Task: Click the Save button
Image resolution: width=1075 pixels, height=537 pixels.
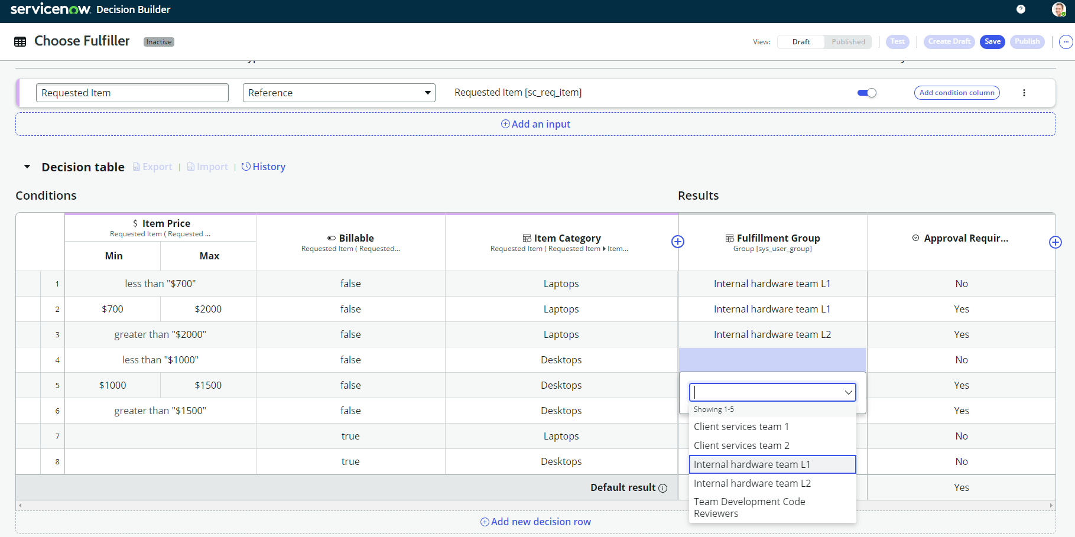Action: click(992, 42)
